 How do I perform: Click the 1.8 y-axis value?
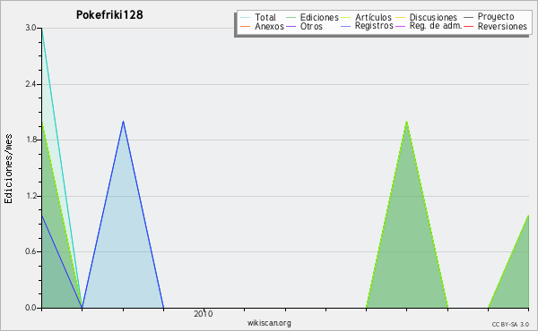coord(30,140)
